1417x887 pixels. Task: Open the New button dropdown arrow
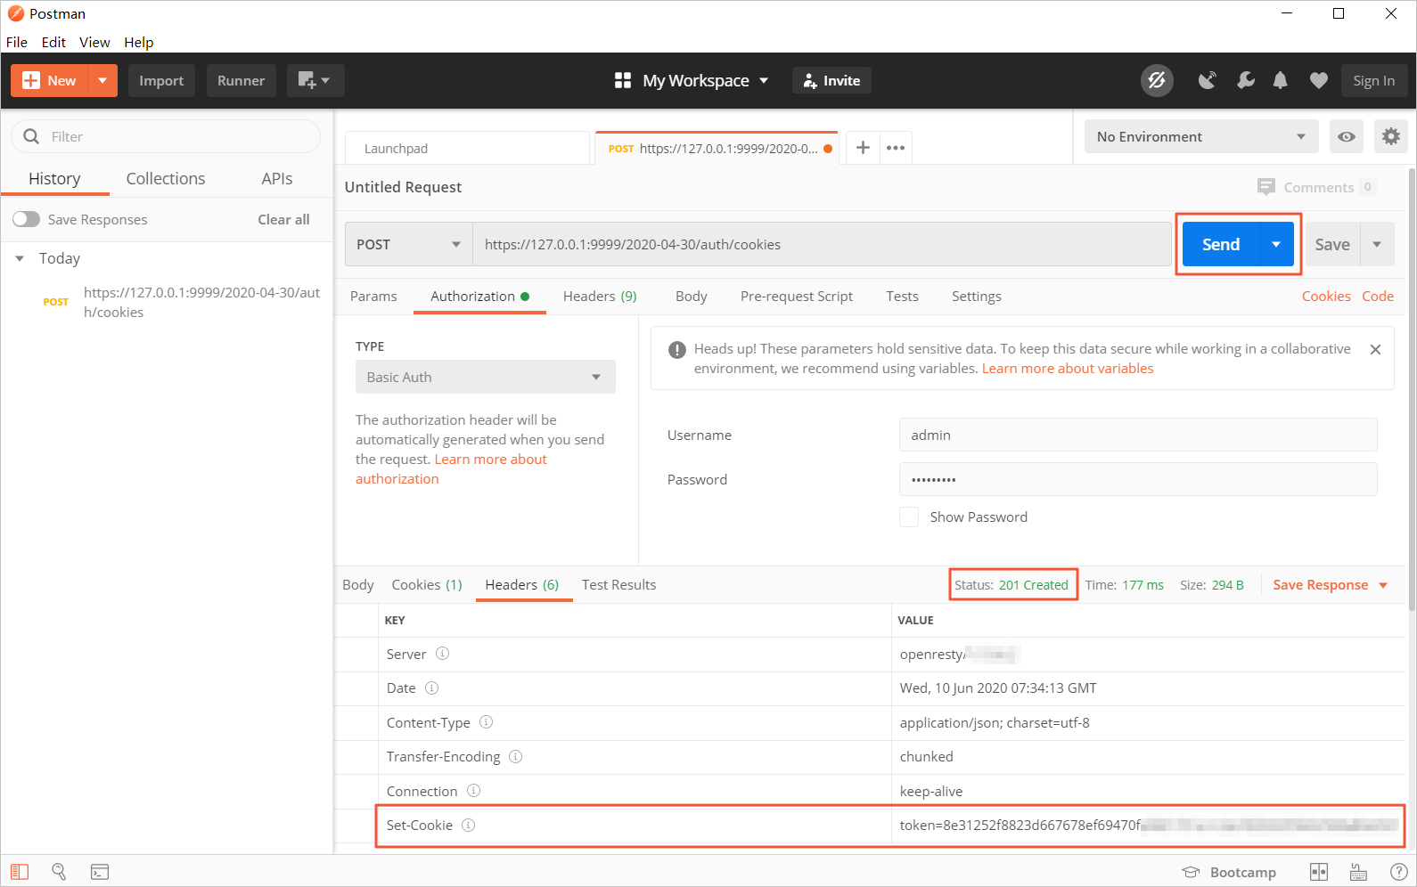point(102,80)
